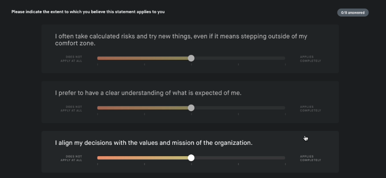Select fourth tick on clear understanding slider

point(238,108)
